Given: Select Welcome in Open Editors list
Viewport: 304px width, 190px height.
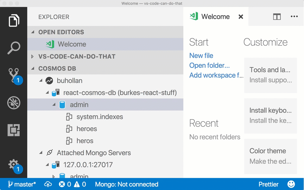Looking at the screenshot, I should point(105,44).
